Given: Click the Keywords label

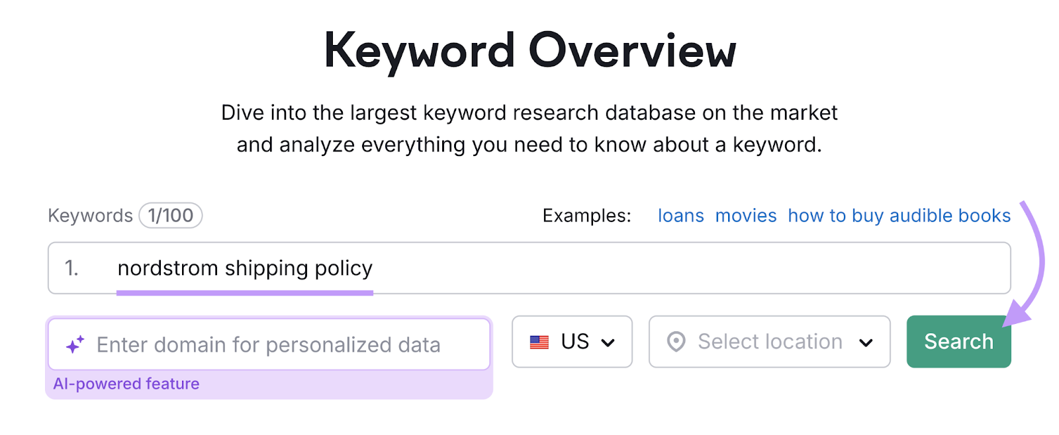Looking at the screenshot, I should tap(90, 216).
